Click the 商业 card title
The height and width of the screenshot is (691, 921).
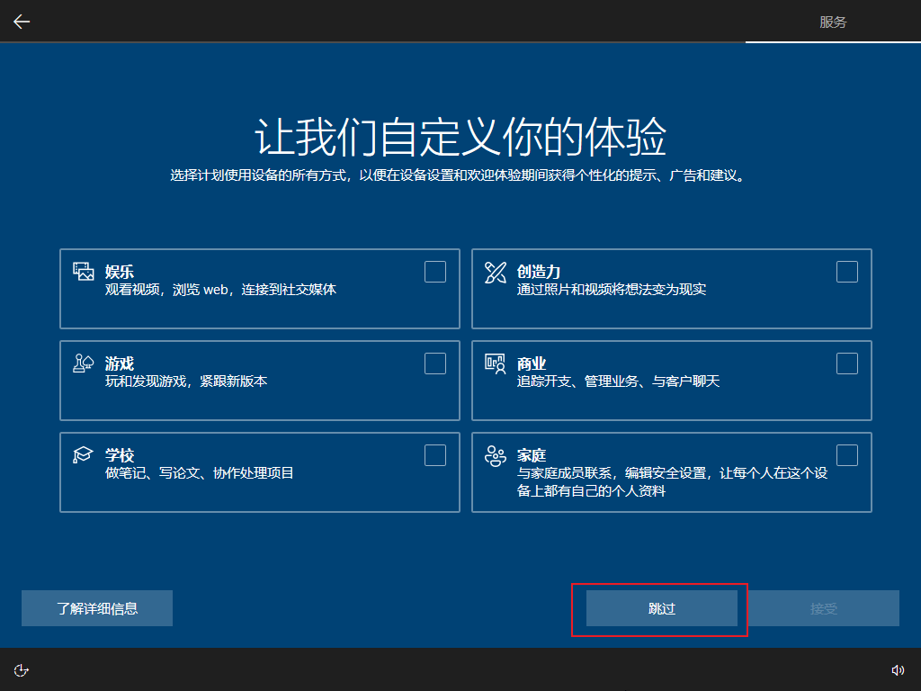532,363
